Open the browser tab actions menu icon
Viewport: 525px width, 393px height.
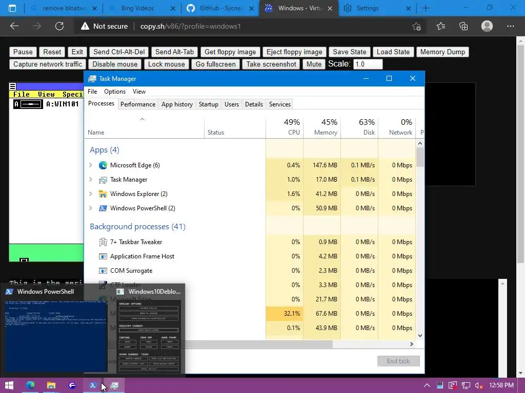pyautogui.click(x=12, y=8)
